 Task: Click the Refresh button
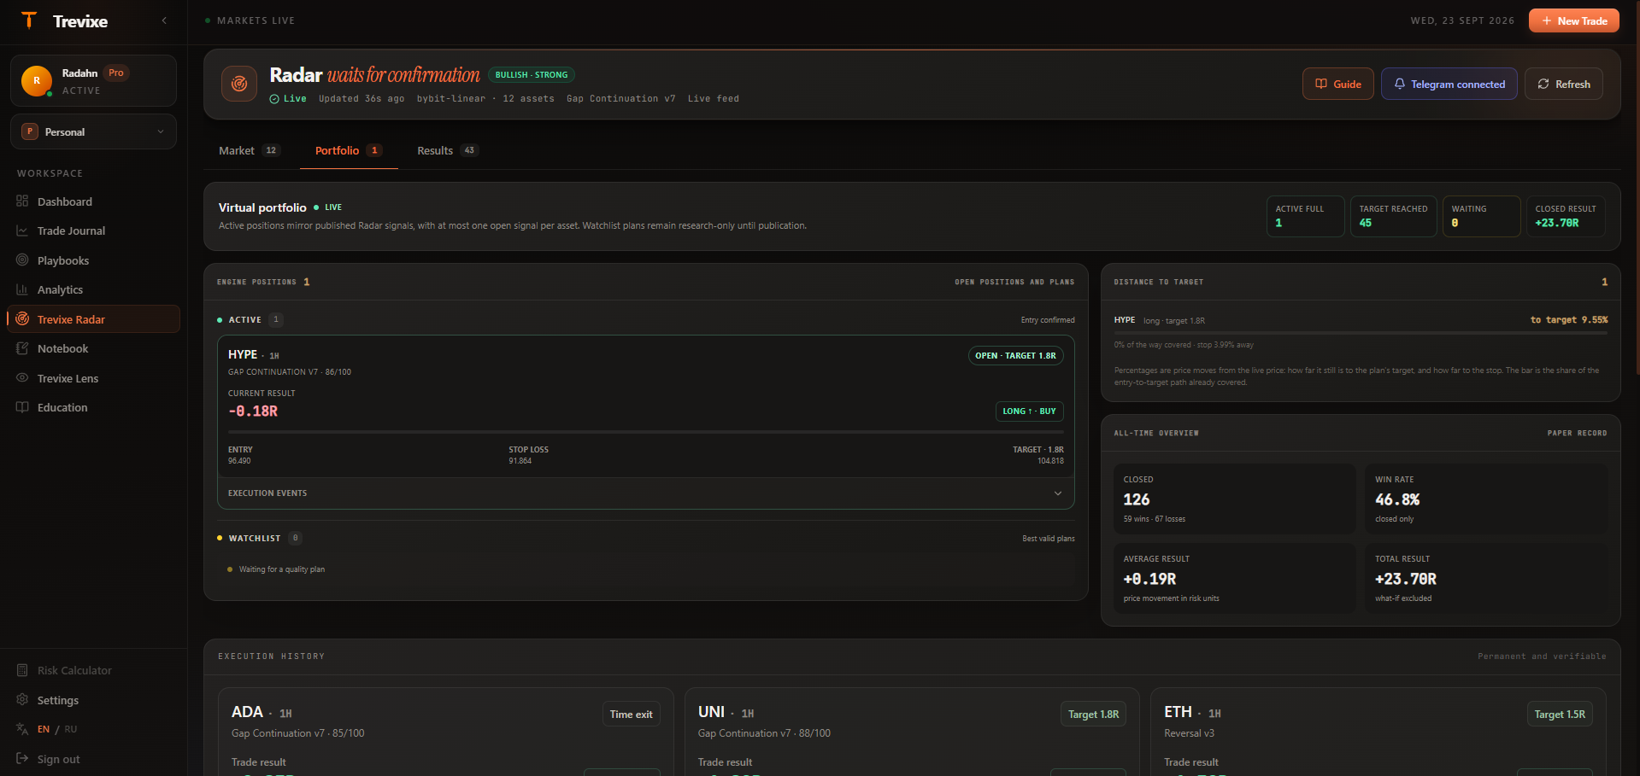click(1563, 84)
